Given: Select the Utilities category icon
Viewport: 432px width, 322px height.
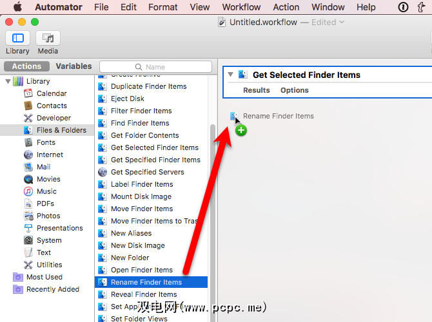Looking at the screenshot, I should pyautogui.click(x=28, y=265).
